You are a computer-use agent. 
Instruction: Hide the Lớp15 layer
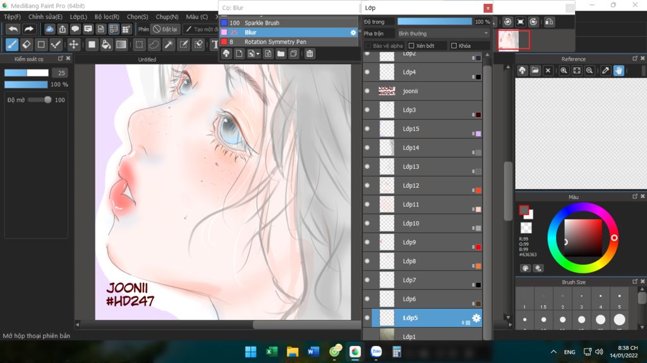click(367, 129)
